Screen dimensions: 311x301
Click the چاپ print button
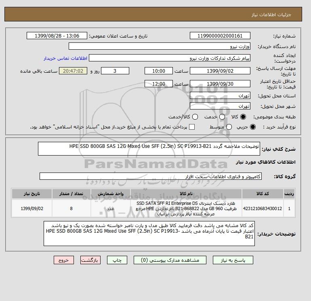coord(117,260)
